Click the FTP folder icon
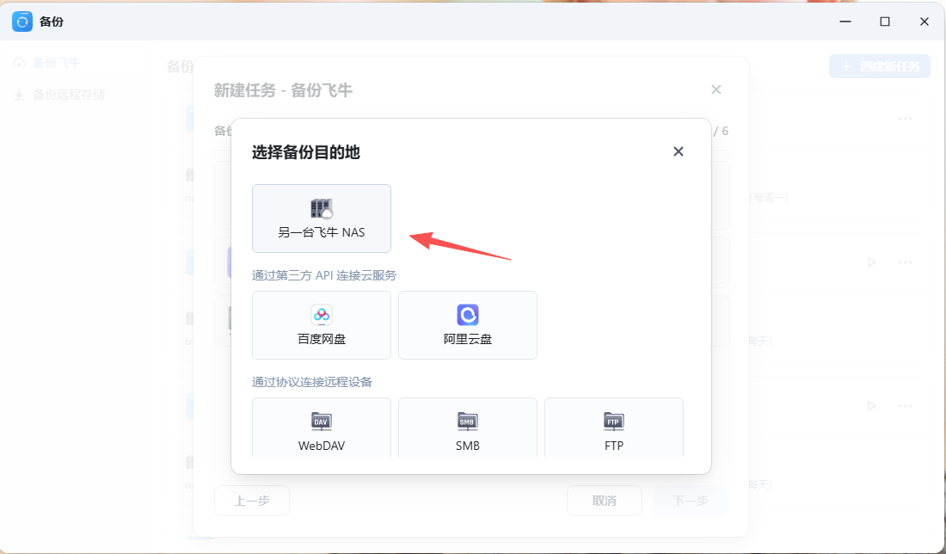Image resolution: width=946 pixels, height=554 pixels. [x=613, y=422]
